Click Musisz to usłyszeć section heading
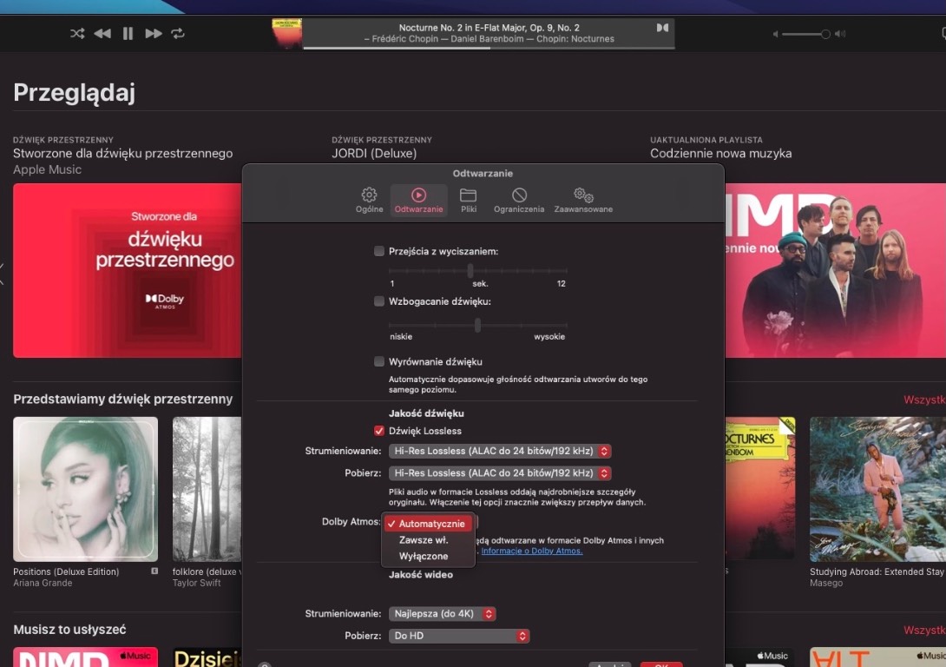Screen dimensions: 946x667 pyautogui.click(x=70, y=630)
